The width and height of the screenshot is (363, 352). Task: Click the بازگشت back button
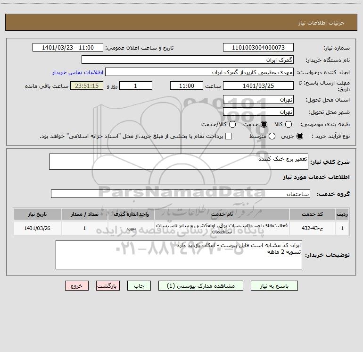tap(108, 286)
